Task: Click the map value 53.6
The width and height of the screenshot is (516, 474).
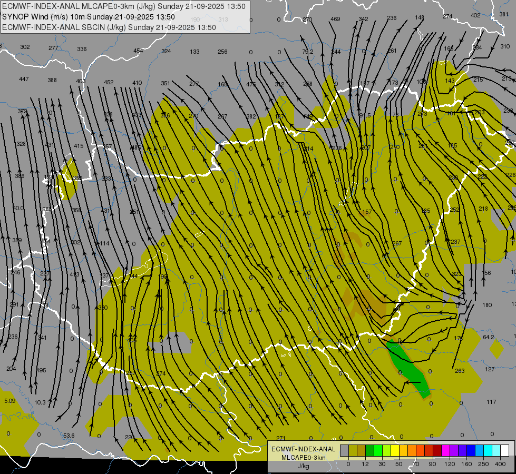Action: [69, 436]
